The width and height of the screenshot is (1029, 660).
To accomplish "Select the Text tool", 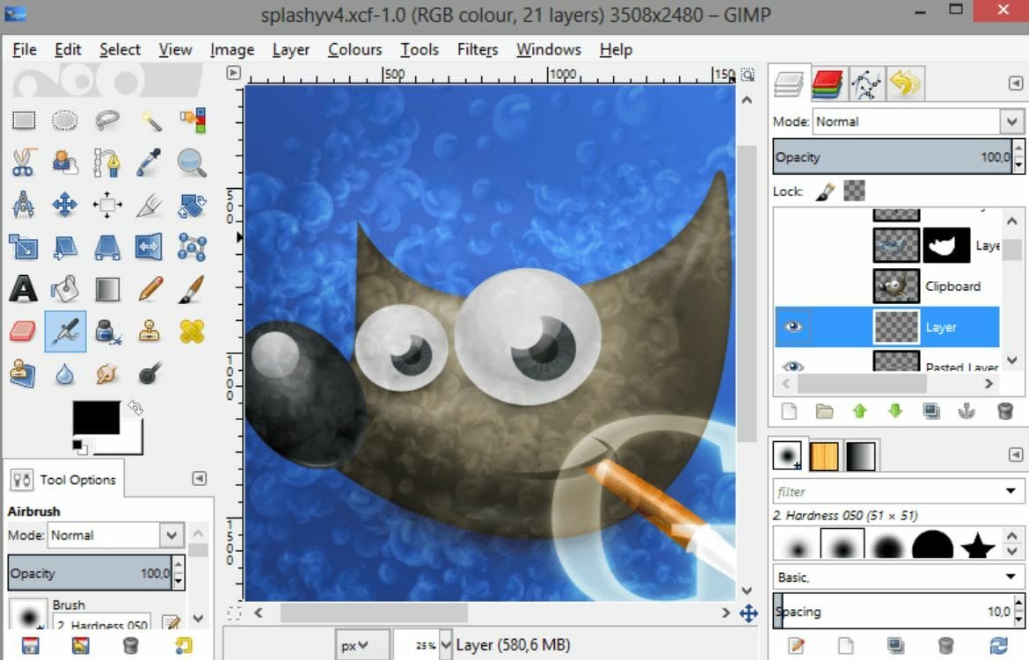I will click(x=24, y=288).
